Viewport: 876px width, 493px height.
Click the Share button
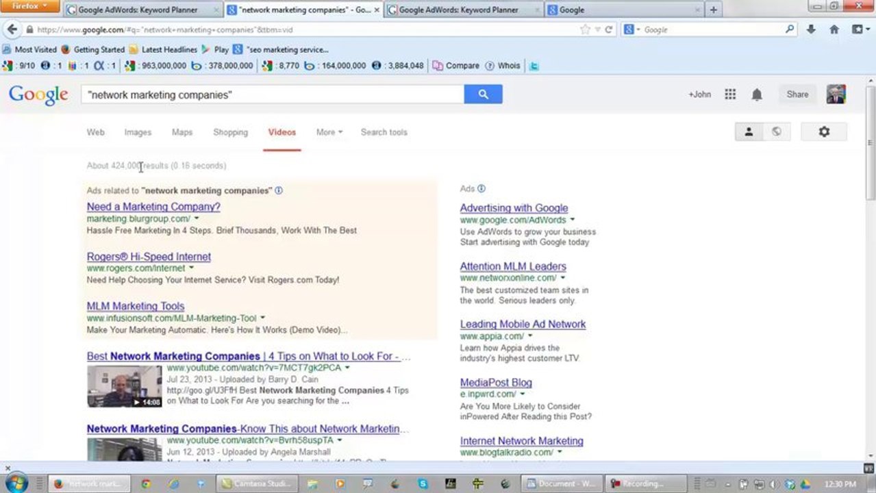(x=797, y=94)
